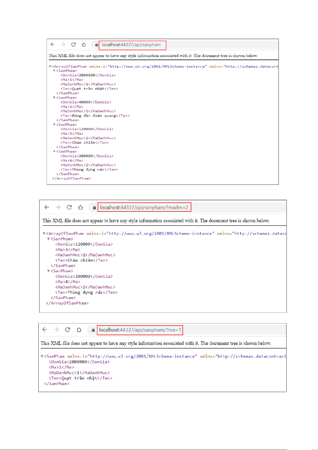Click lock icon before the ?madm=2 URL
Screen dimensions: 318x450
[94, 208]
